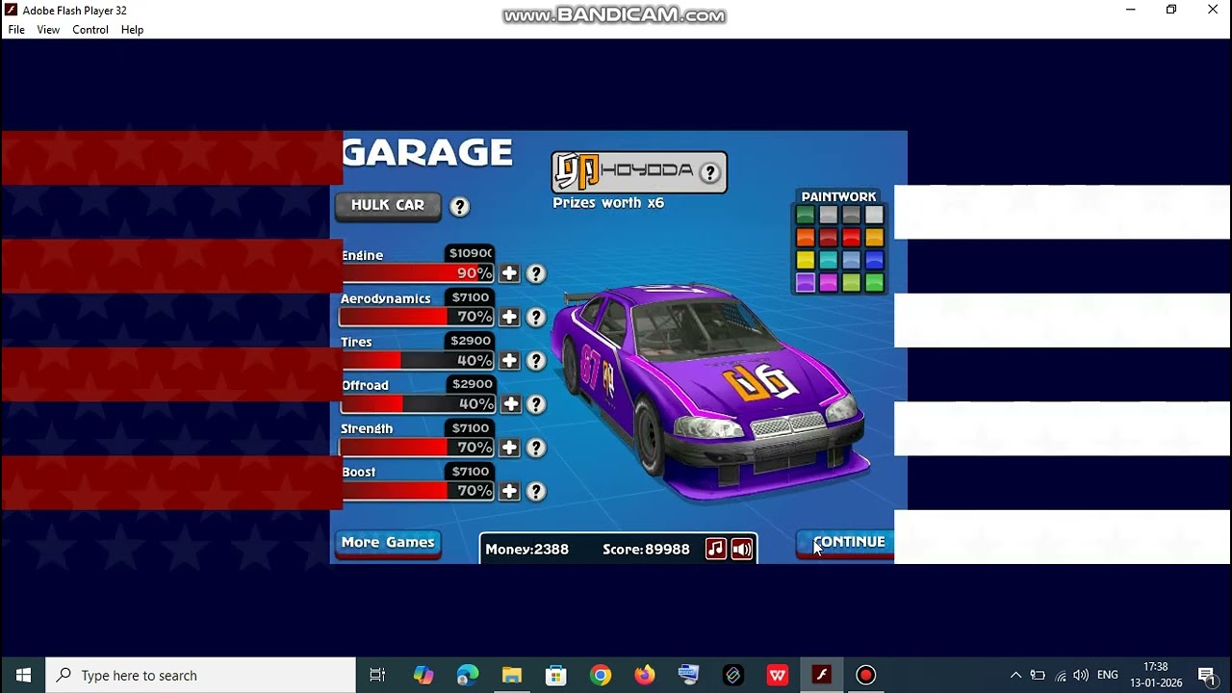The image size is (1232, 693).
Task: Open the Offroad help question mark
Action: tap(536, 404)
